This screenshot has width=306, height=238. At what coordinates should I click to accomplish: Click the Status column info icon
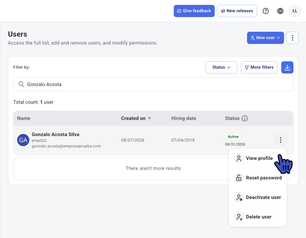[245, 118]
